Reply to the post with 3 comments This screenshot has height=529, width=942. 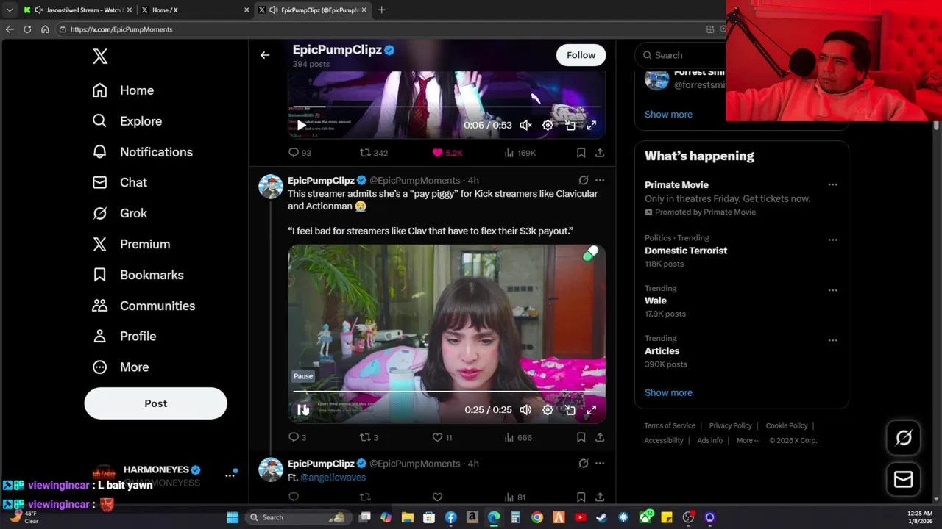[x=297, y=437]
